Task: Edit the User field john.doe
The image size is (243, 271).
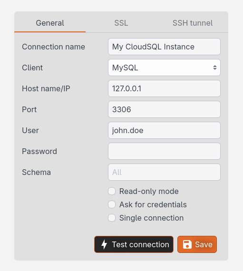Action: (164, 130)
